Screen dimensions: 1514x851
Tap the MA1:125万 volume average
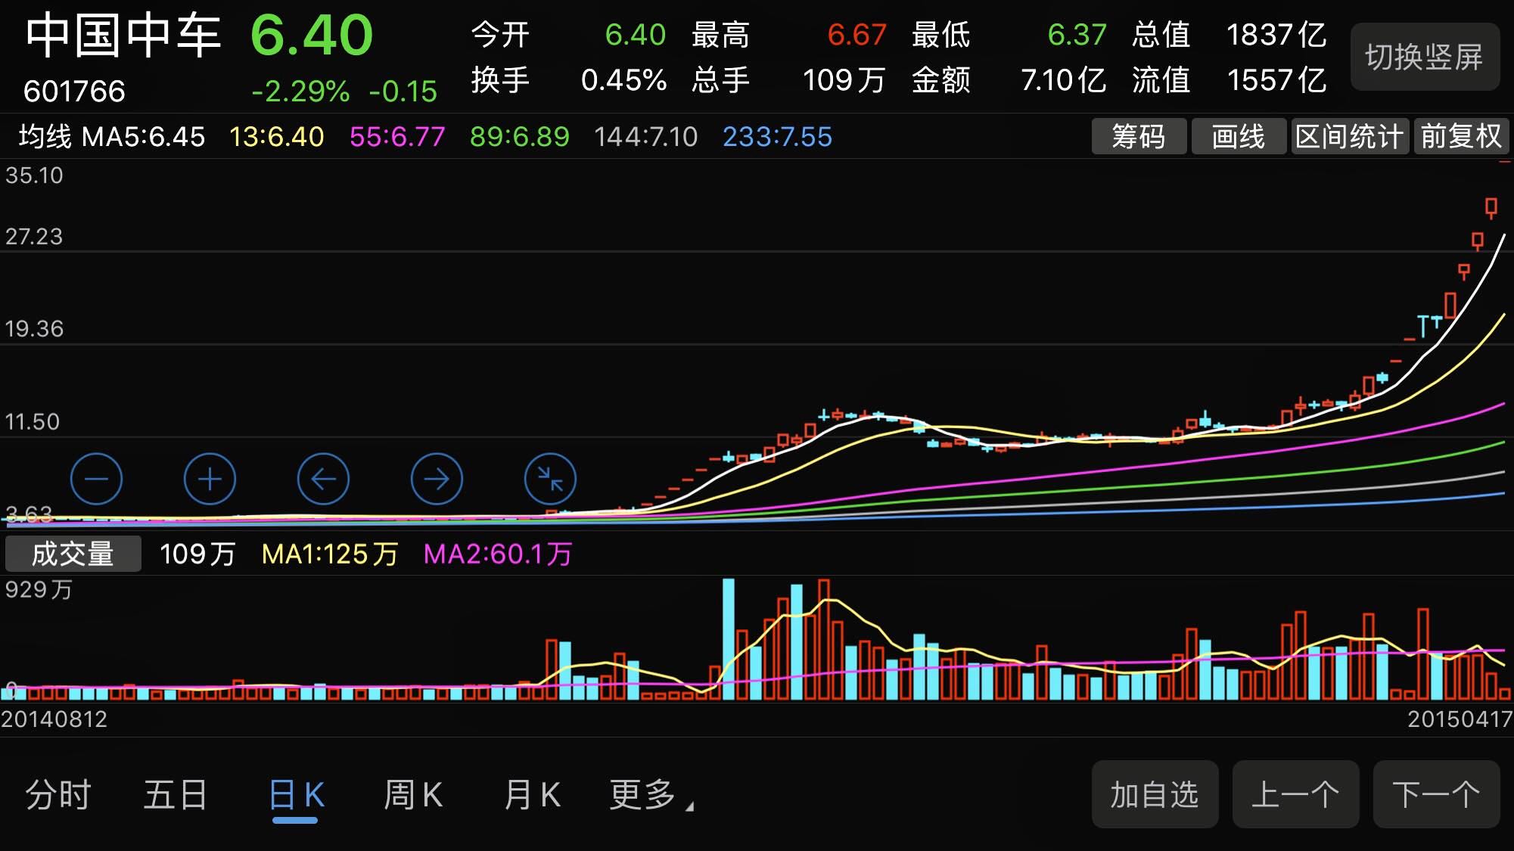(x=330, y=554)
